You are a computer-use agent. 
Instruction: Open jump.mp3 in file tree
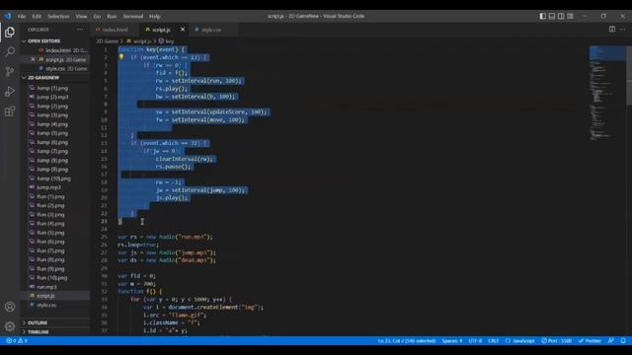pos(48,187)
